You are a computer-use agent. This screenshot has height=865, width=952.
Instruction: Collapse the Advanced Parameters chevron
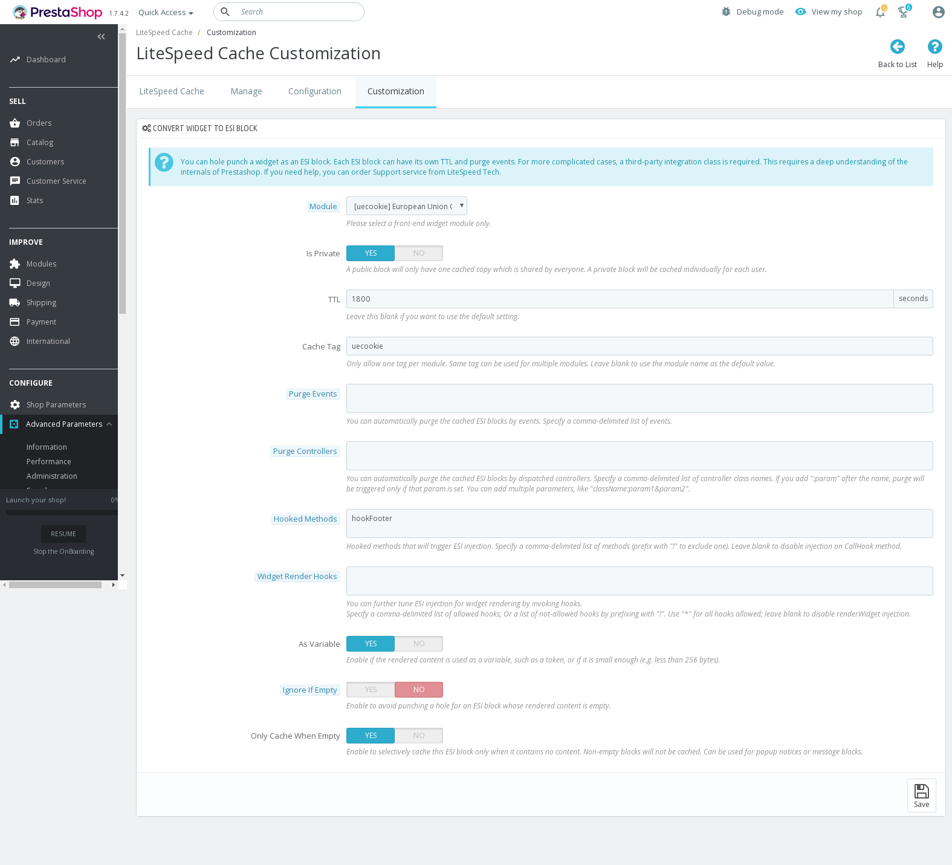[109, 424]
